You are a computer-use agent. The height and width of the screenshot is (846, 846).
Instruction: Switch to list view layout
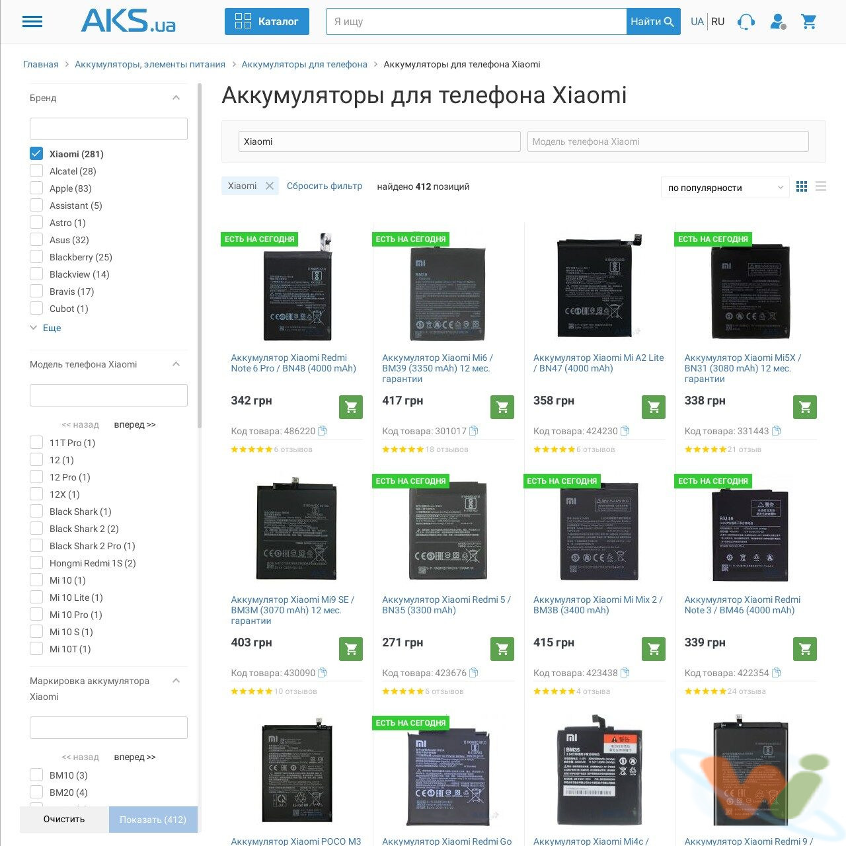[821, 187]
